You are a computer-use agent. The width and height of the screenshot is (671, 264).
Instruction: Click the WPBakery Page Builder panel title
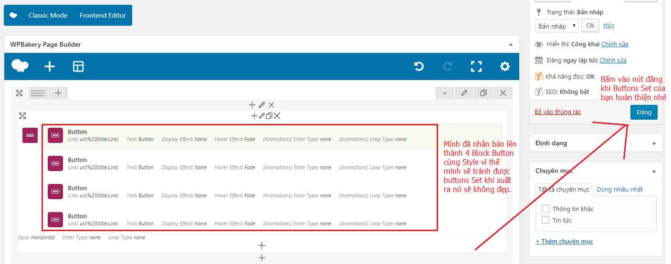[x=45, y=44]
